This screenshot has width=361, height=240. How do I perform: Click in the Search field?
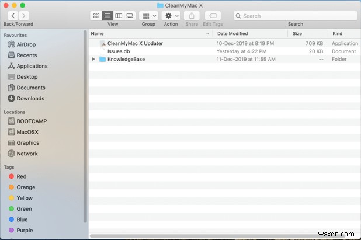pyautogui.click(x=296, y=16)
